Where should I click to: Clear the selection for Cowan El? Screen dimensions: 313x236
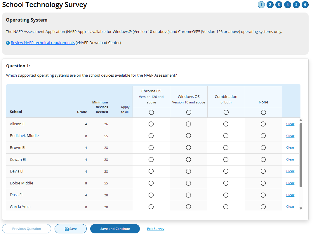290,159
